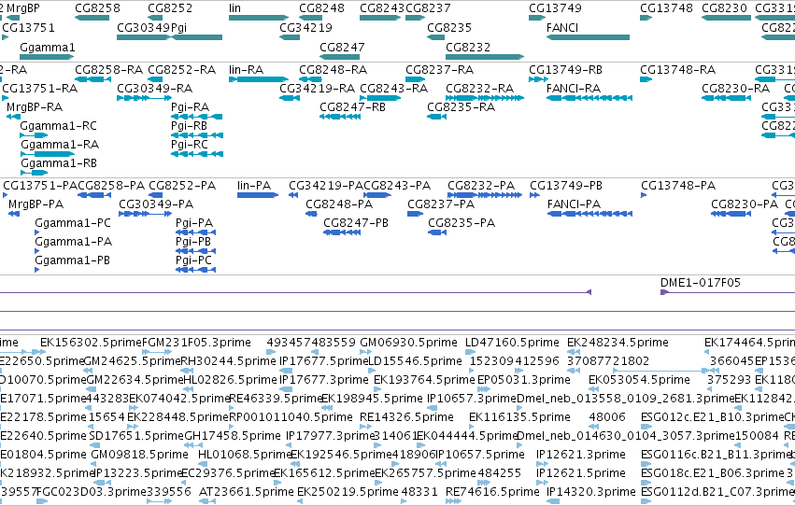Image resolution: width=795 pixels, height=506 pixels.
Task: Click the FANCI-RA transcript
Action: point(589,98)
